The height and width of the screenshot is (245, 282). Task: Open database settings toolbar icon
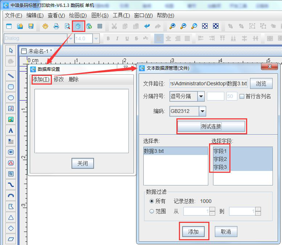(78, 26)
